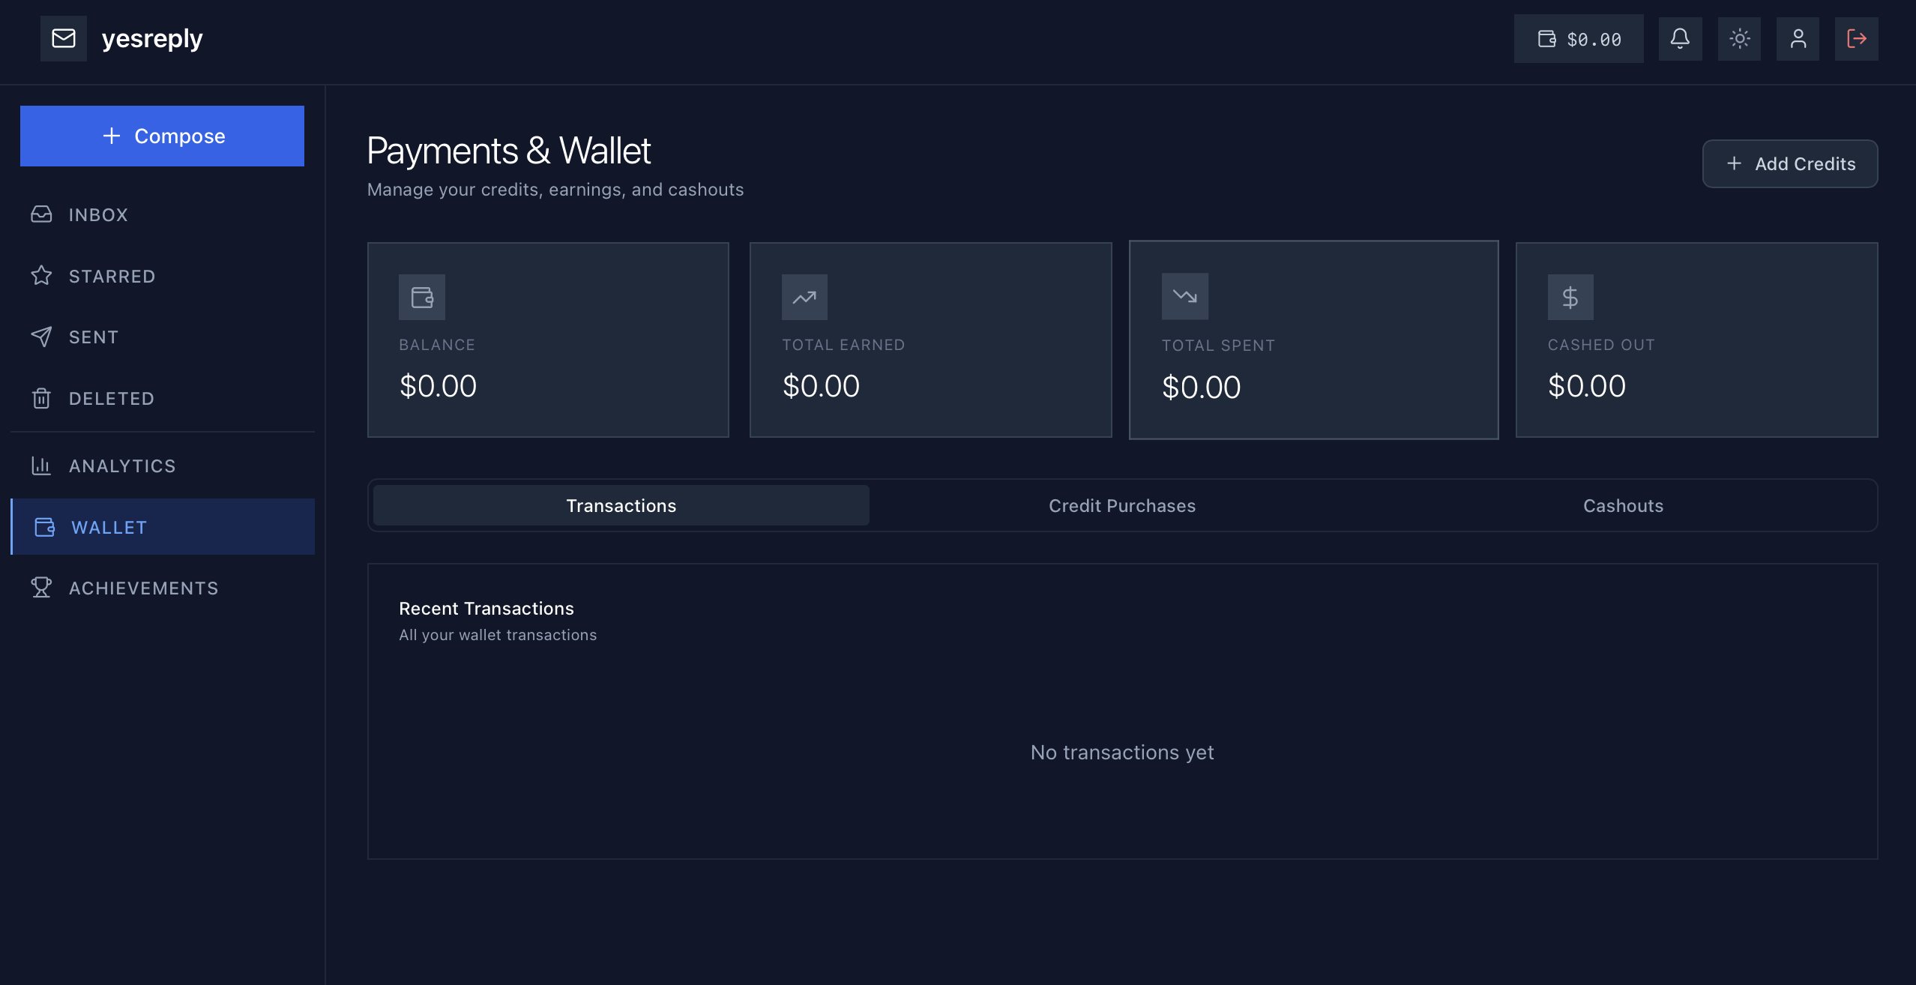This screenshot has height=985, width=1916.
Task: Click the dollar sign Cashed Out icon
Action: [x=1570, y=298]
